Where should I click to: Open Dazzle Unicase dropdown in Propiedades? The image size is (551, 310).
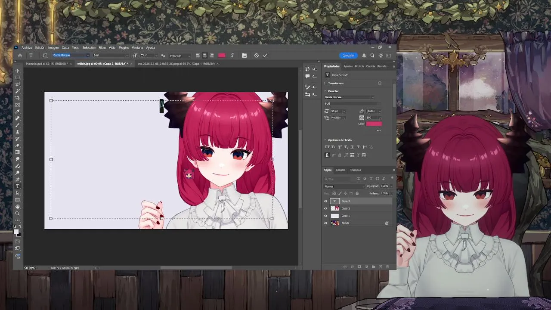[x=349, y=97]
